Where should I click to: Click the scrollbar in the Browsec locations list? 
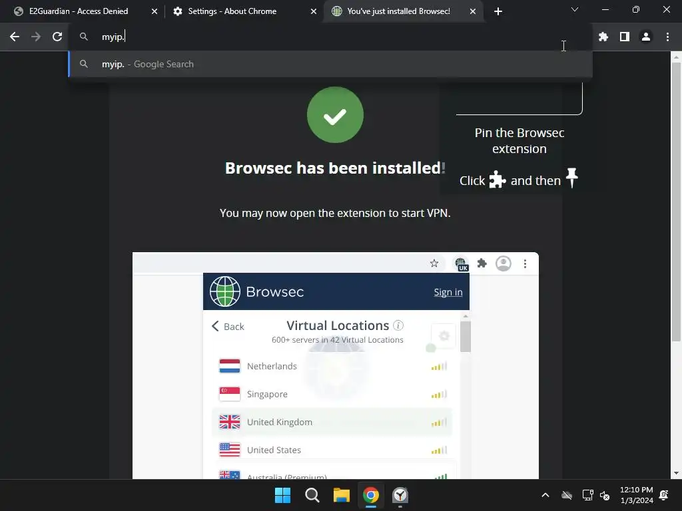[x=466, y=337]
